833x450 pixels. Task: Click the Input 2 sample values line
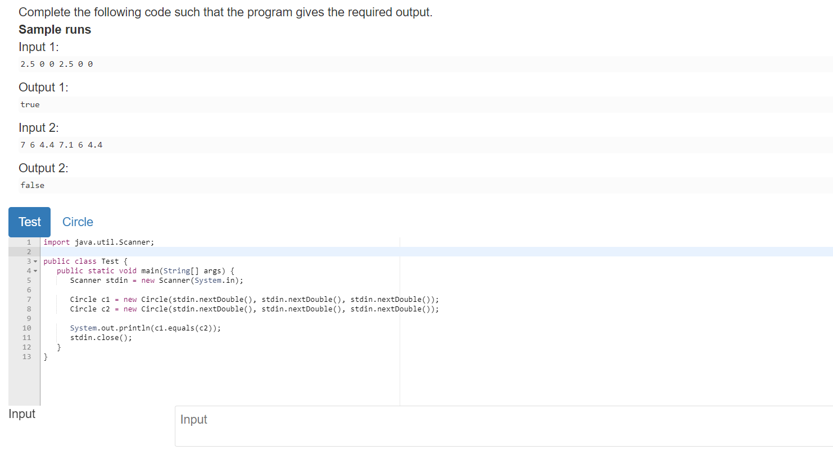(61, 145)
